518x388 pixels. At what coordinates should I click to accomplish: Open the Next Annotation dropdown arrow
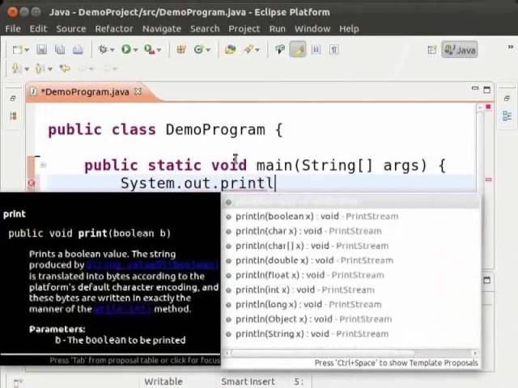click(27, 69)
